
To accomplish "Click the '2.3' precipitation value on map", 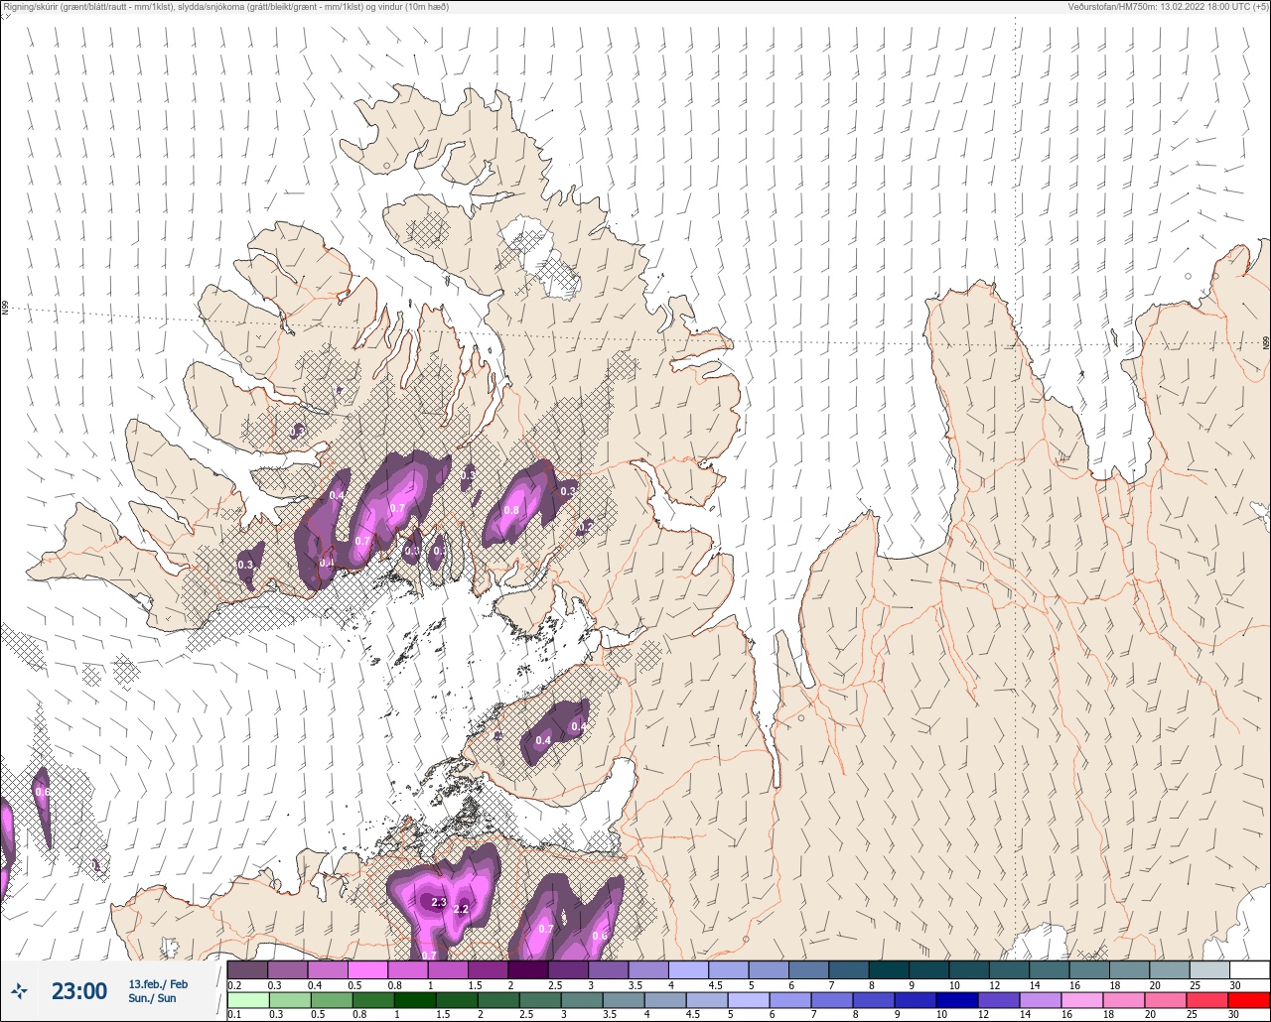I will pos(438,902).
